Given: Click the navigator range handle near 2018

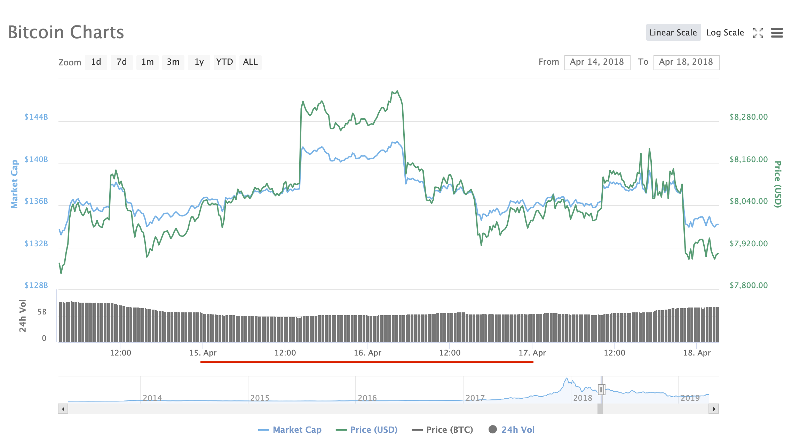Looking at the screenshot, I should click(601, 389).
